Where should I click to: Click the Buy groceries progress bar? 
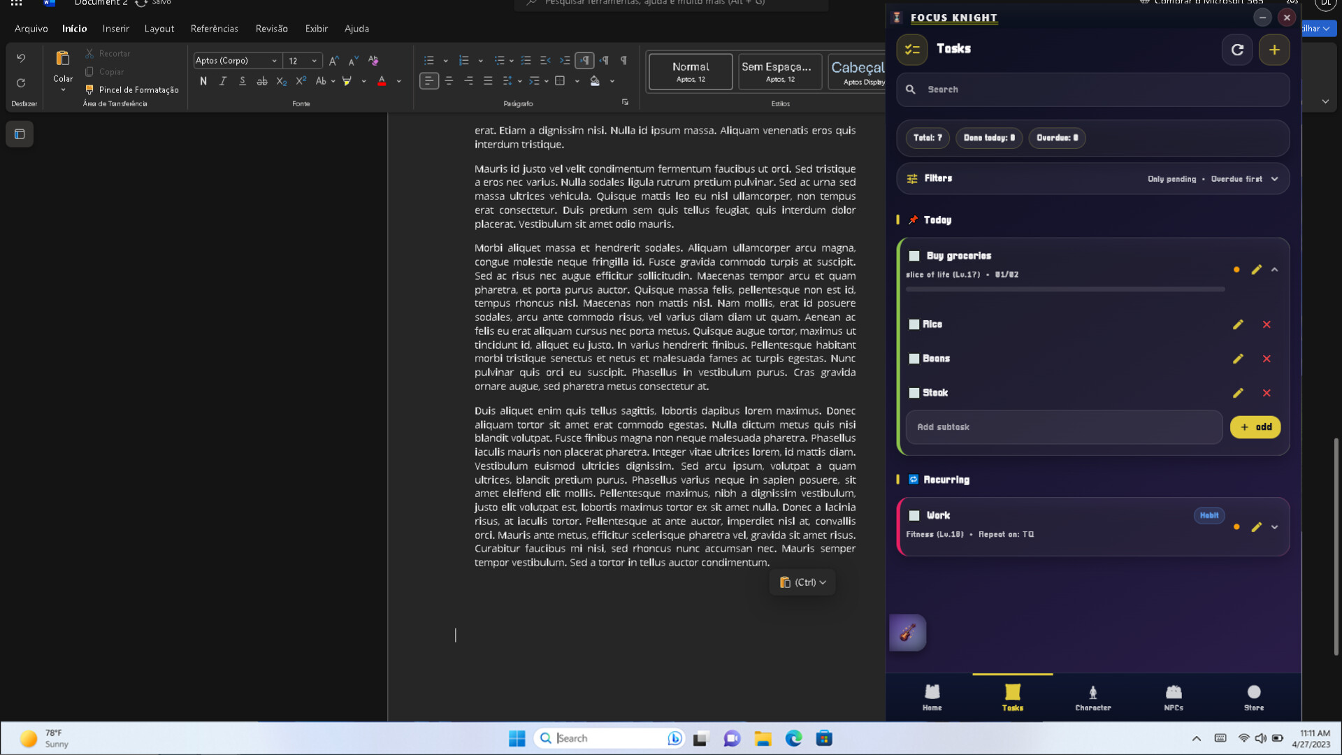point(1064,289)
